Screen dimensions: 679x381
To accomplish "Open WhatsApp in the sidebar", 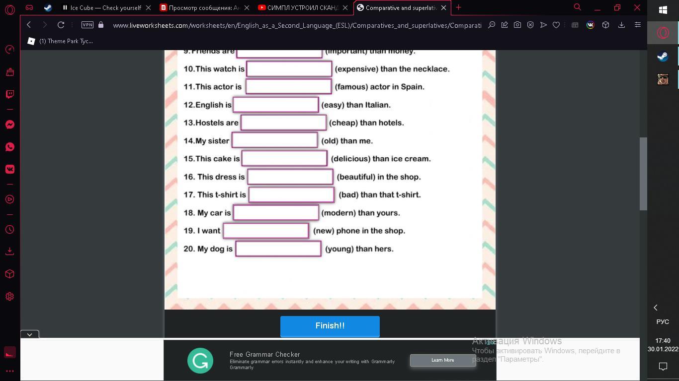I will [x=9, y=147].
